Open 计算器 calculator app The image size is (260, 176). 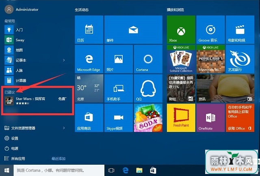[35, 81]
